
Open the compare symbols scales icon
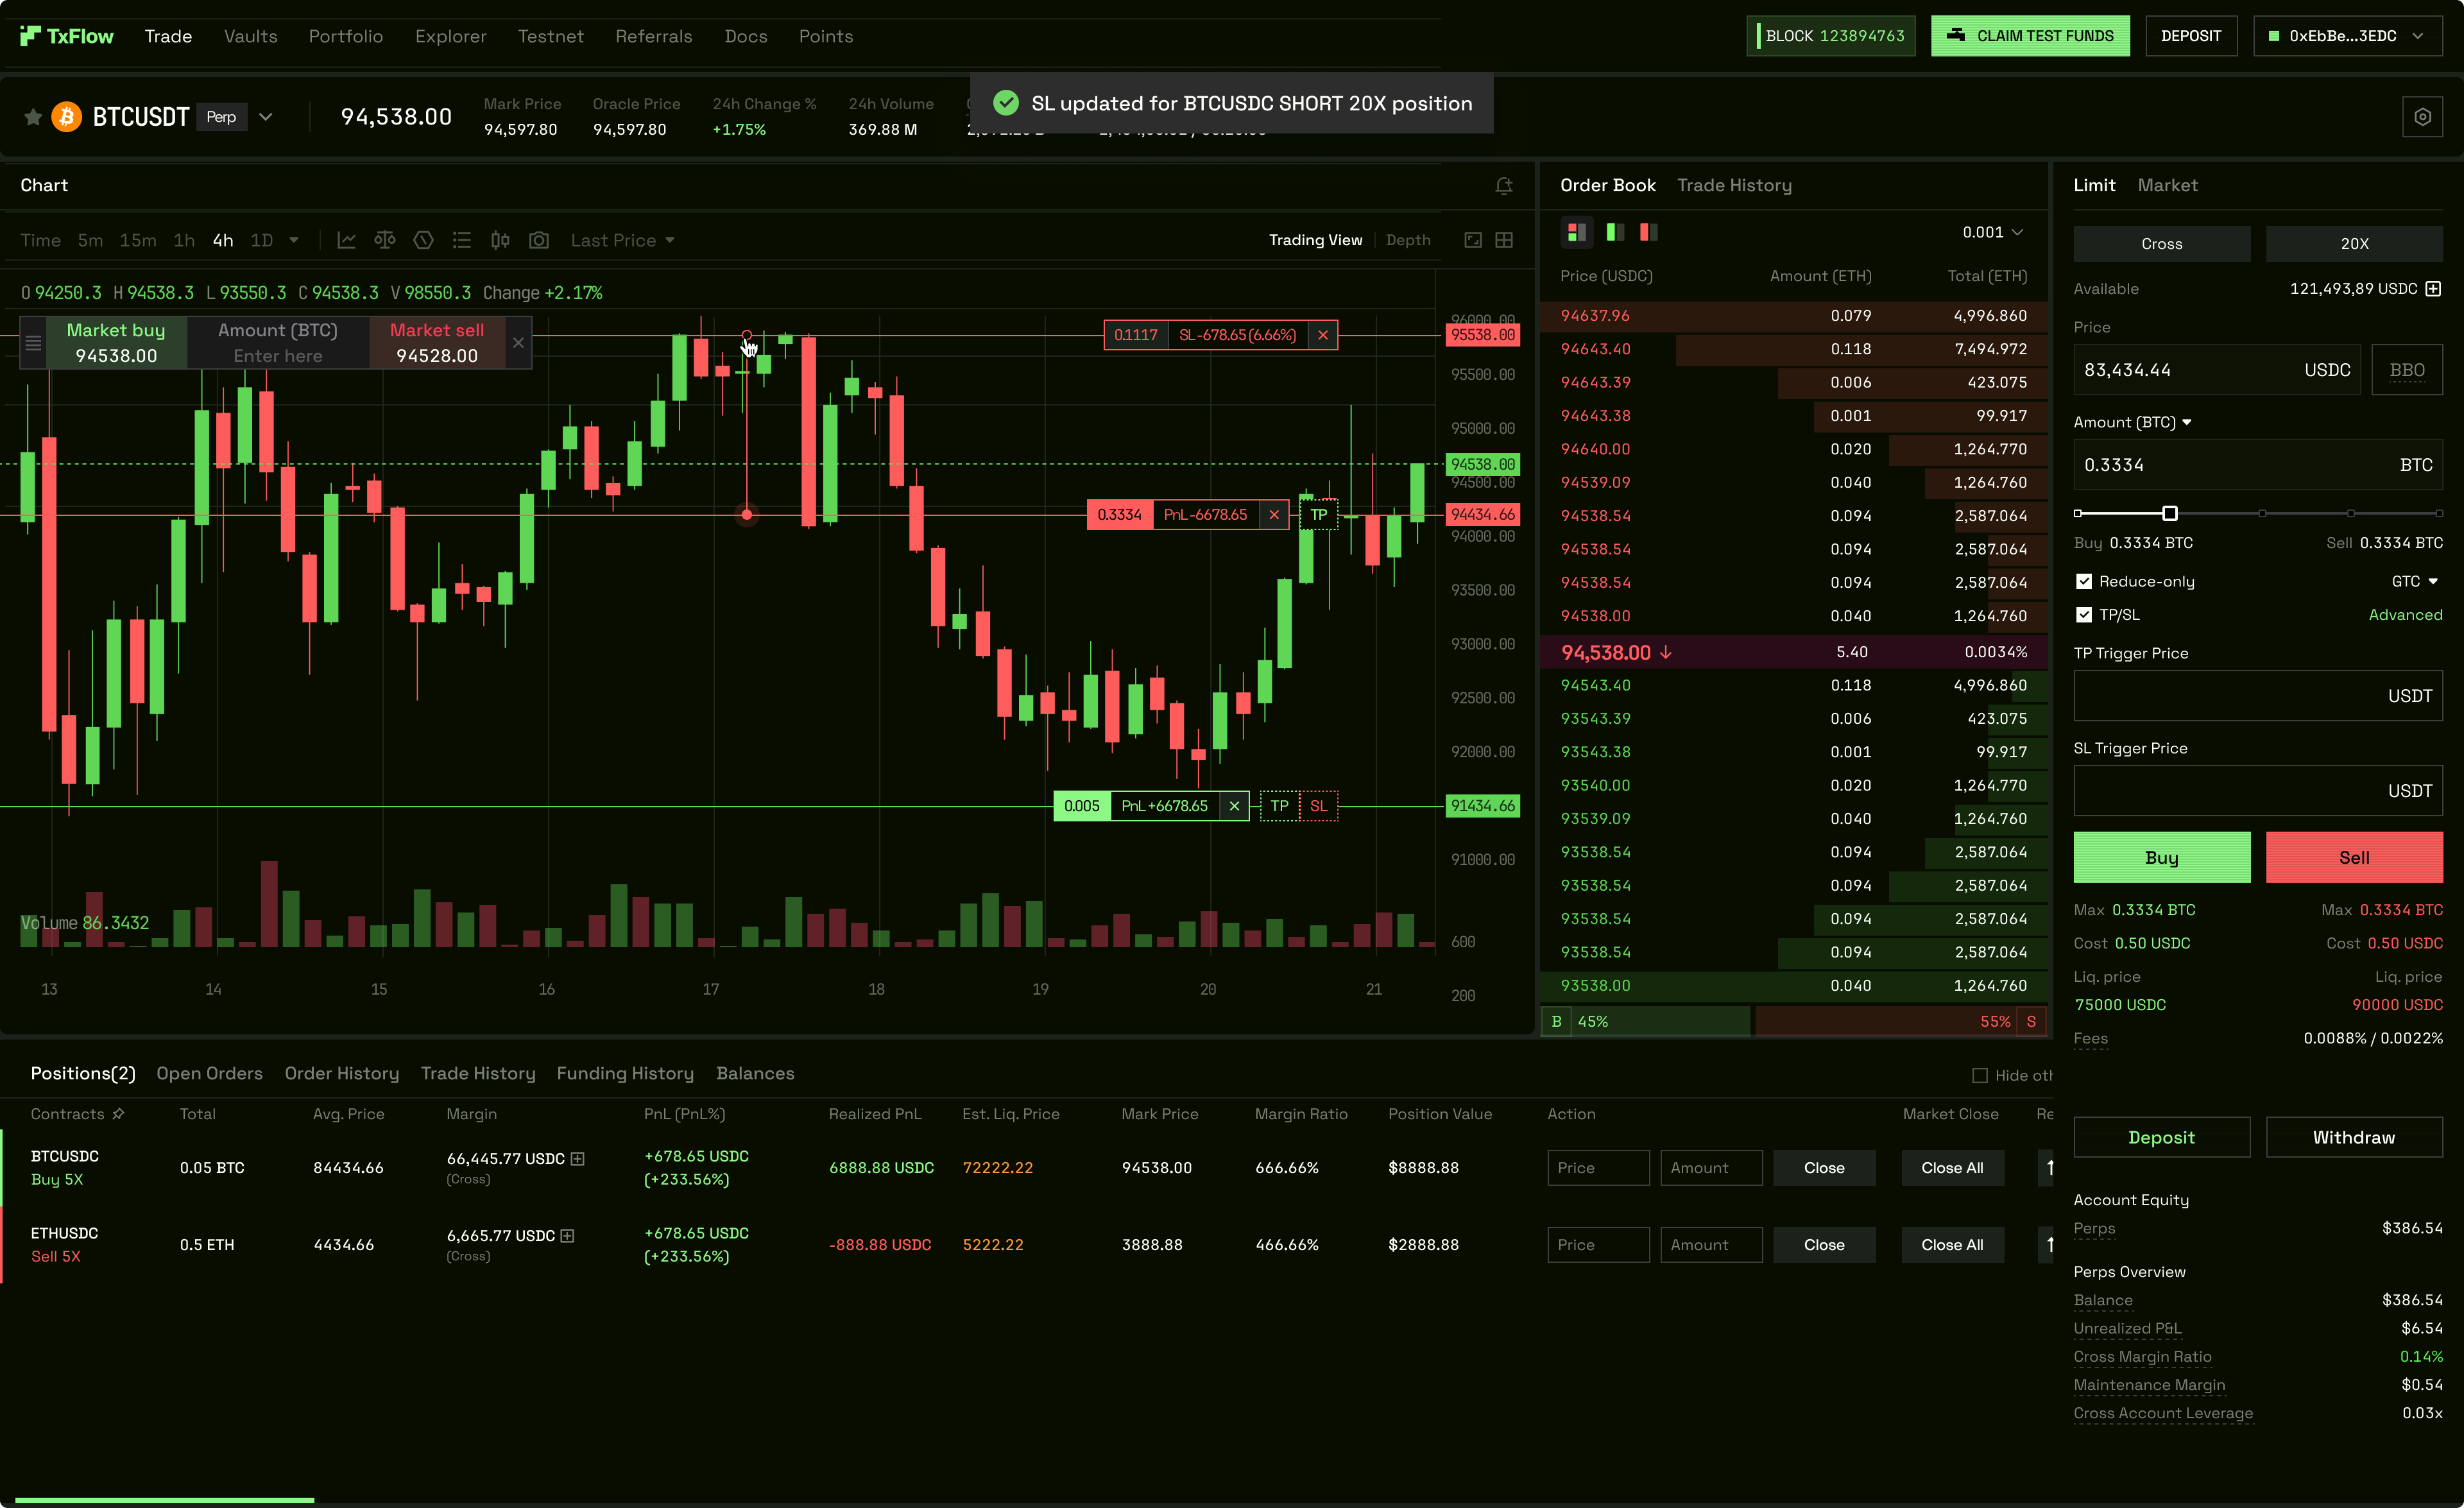[x=385, y=240]
